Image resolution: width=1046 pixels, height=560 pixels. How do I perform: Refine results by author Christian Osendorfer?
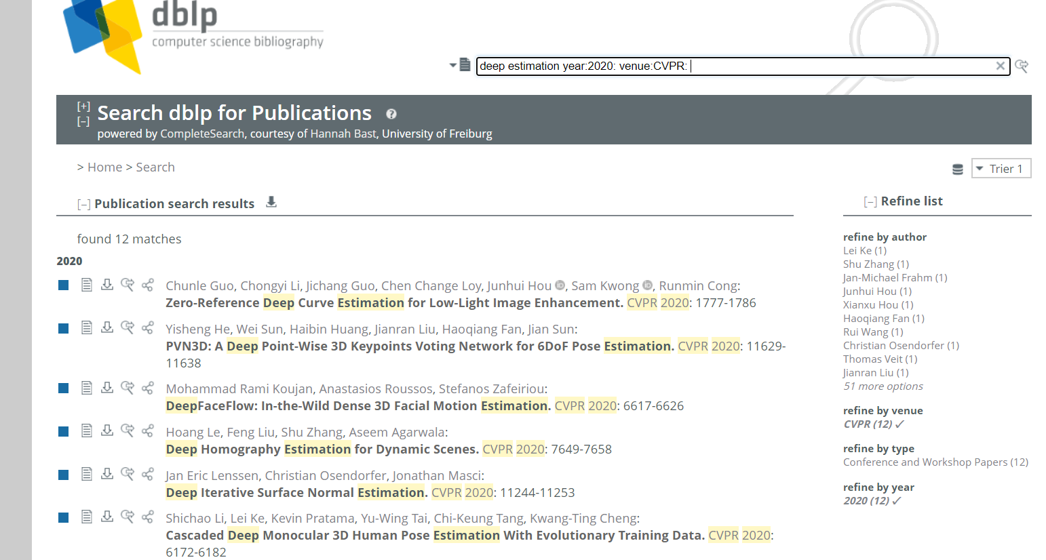pos(901,346)
